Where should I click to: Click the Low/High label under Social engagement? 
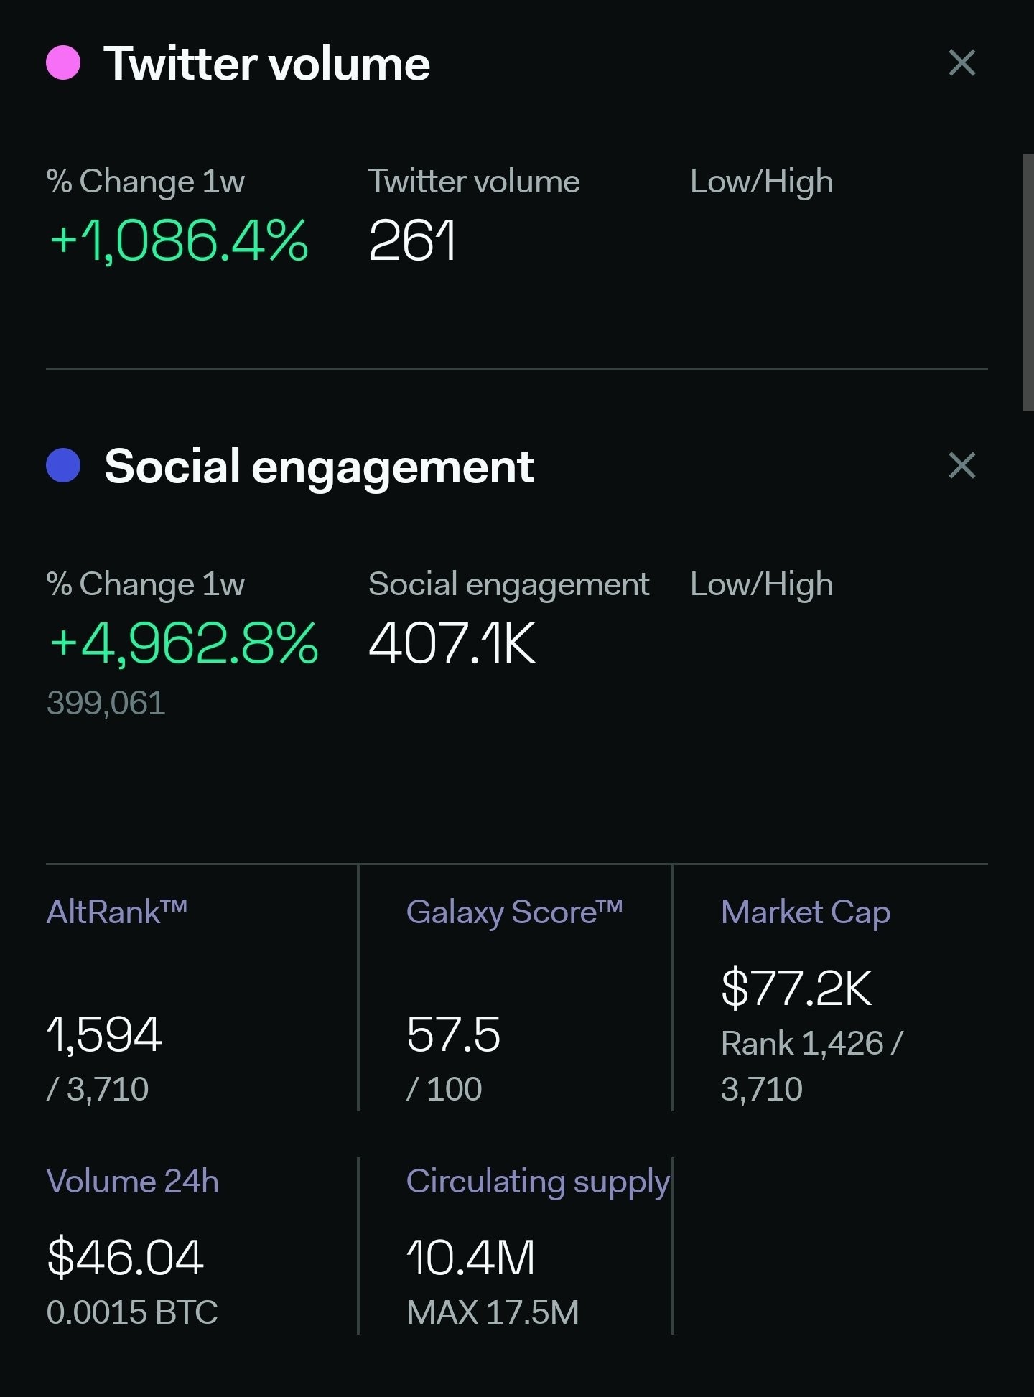762,584
